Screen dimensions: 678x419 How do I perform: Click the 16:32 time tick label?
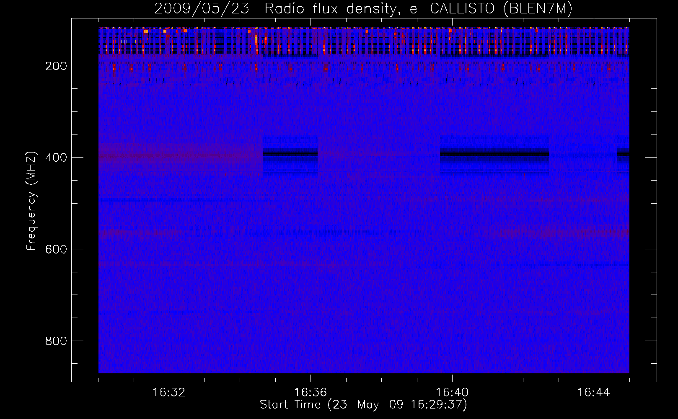click(169, 393)
